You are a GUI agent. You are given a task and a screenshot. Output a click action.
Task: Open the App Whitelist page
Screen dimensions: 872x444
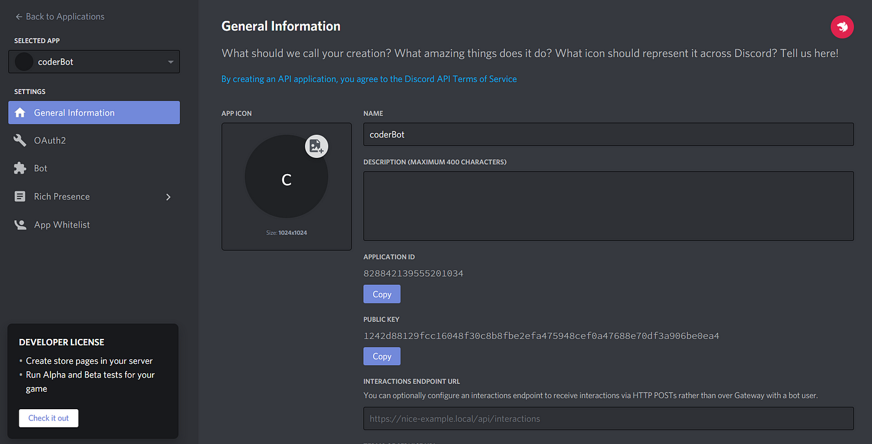pyautogui.click(x=94, y=224)
